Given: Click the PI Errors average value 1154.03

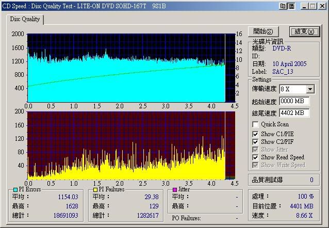Looking at the screenshot, I should [x=68, y=197].
